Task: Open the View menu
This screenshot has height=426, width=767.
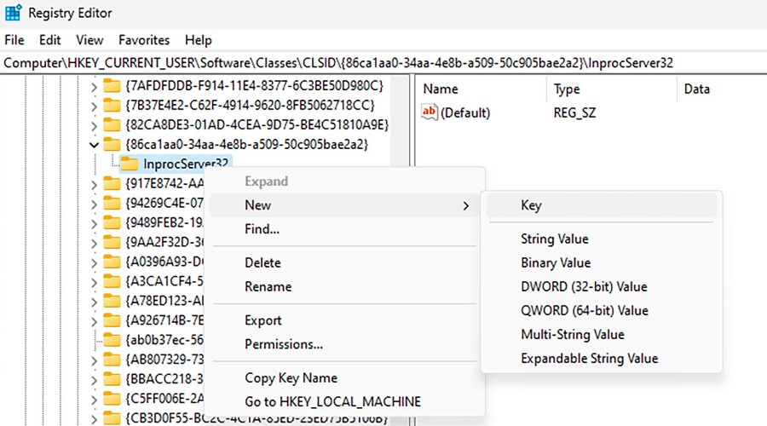Action: point(89,40)
